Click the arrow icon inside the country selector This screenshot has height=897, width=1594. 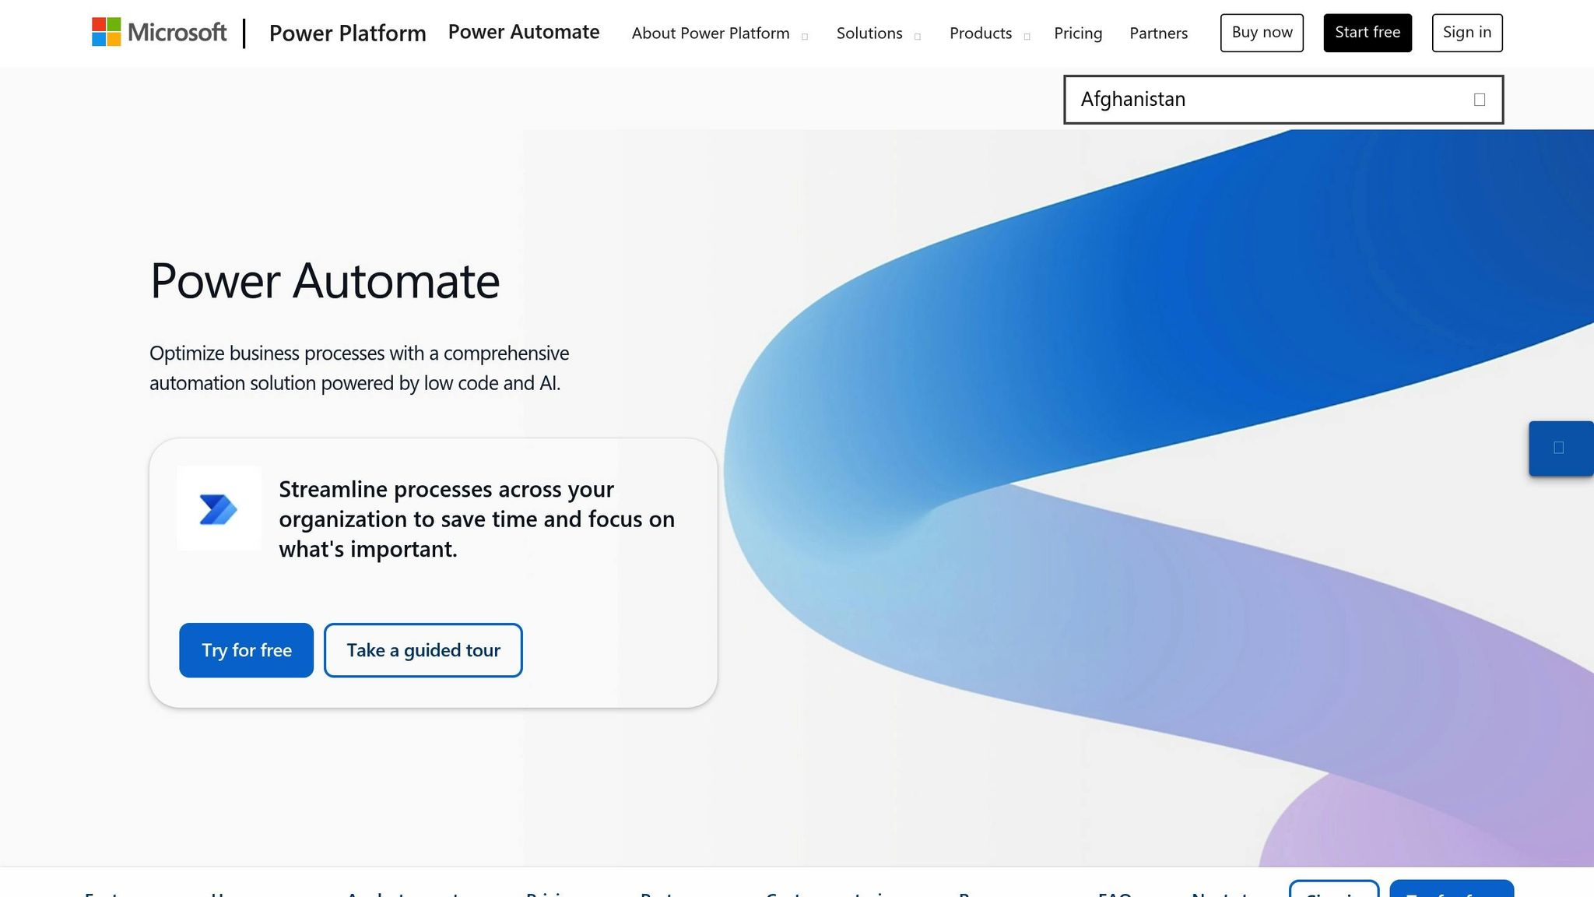[x=1477, y=99]
